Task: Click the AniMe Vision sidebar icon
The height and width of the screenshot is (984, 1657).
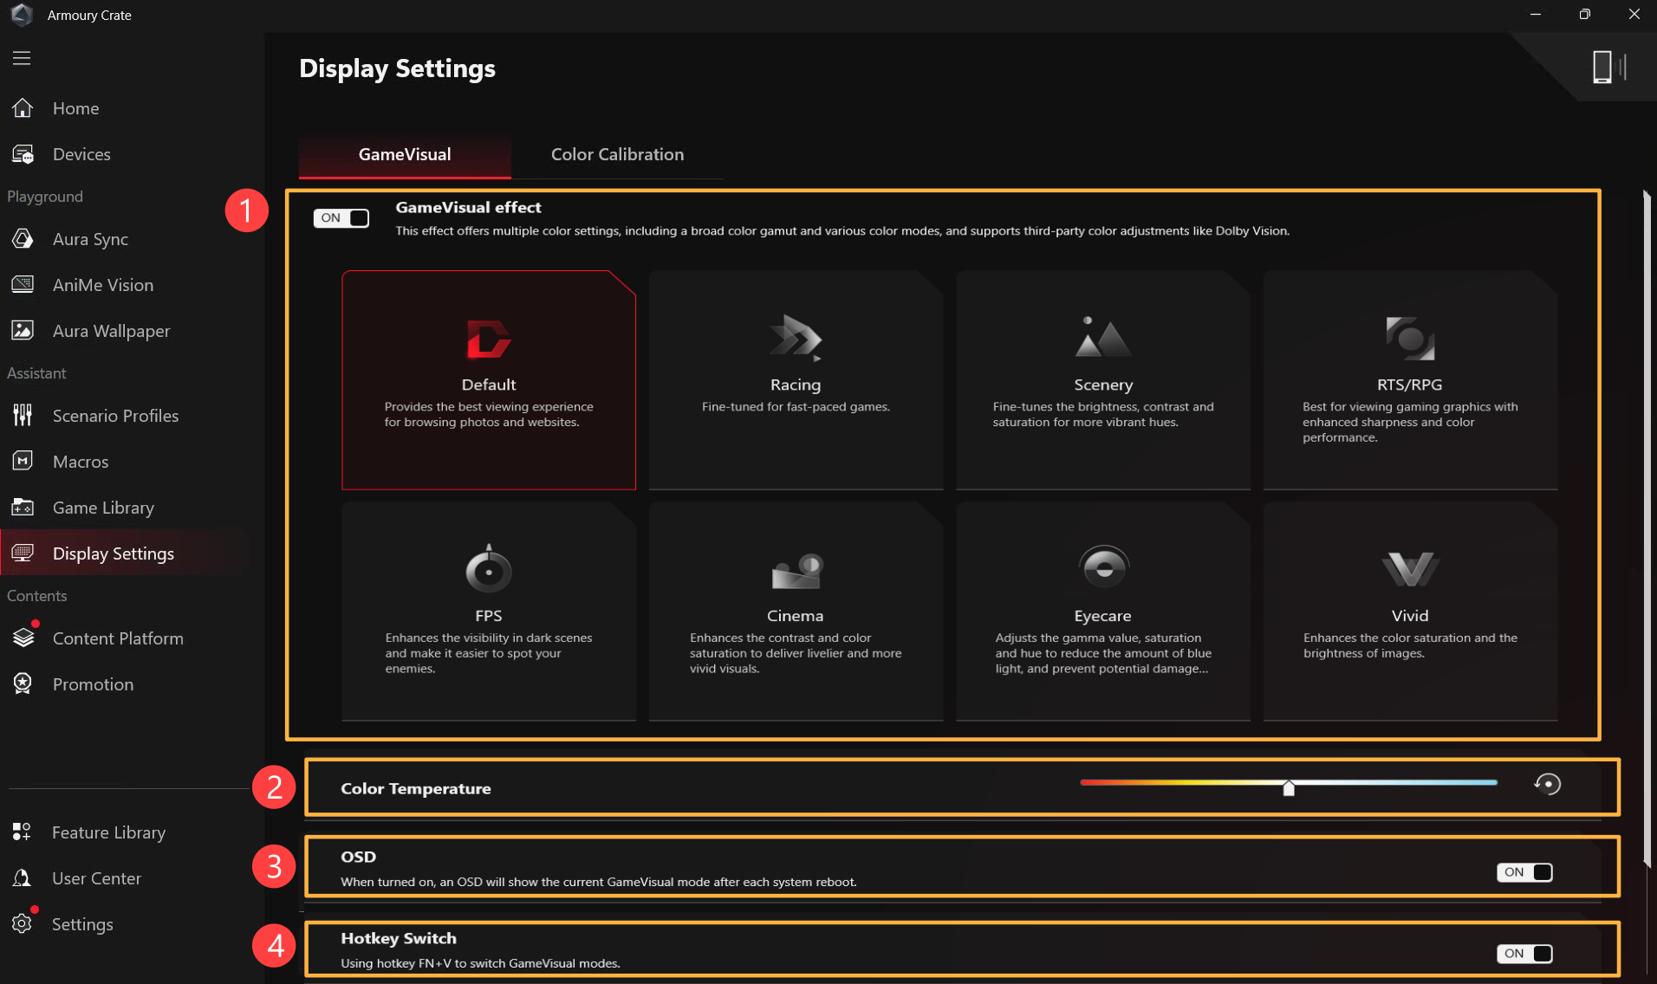Action: [x=23, y=285]
